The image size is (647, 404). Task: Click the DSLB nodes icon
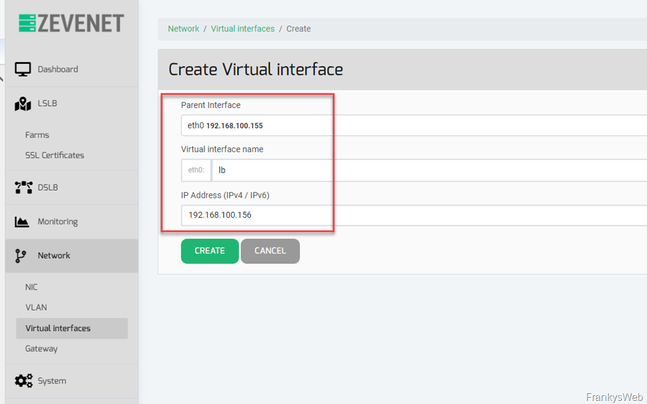click(x=23, y=187)
